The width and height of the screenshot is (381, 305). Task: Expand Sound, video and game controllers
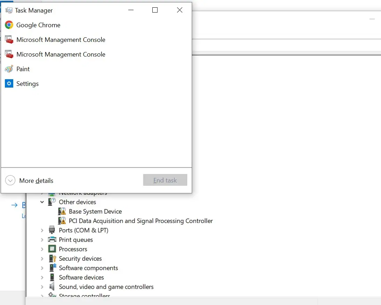pyautogui.click(x=42, y=287)
